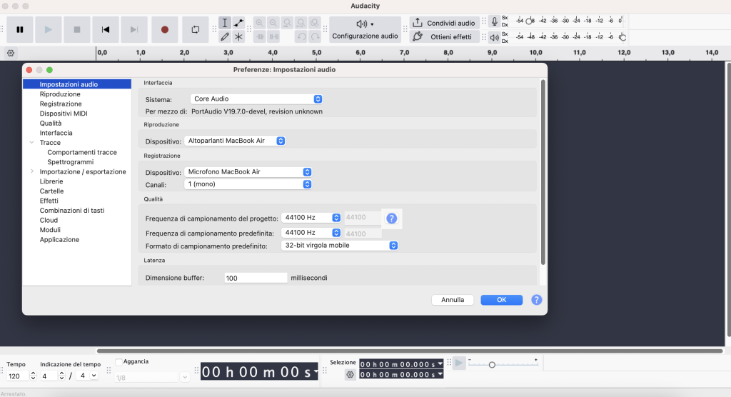Screen dimensions: 731x397
Task: Adjust the recording level slider knob
Action: (x=529, y=21)
